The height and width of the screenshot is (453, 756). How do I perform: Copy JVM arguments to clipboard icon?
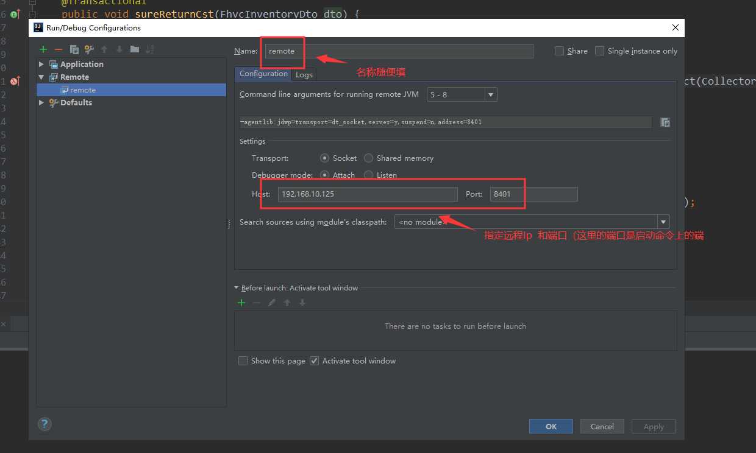point(665,122)
